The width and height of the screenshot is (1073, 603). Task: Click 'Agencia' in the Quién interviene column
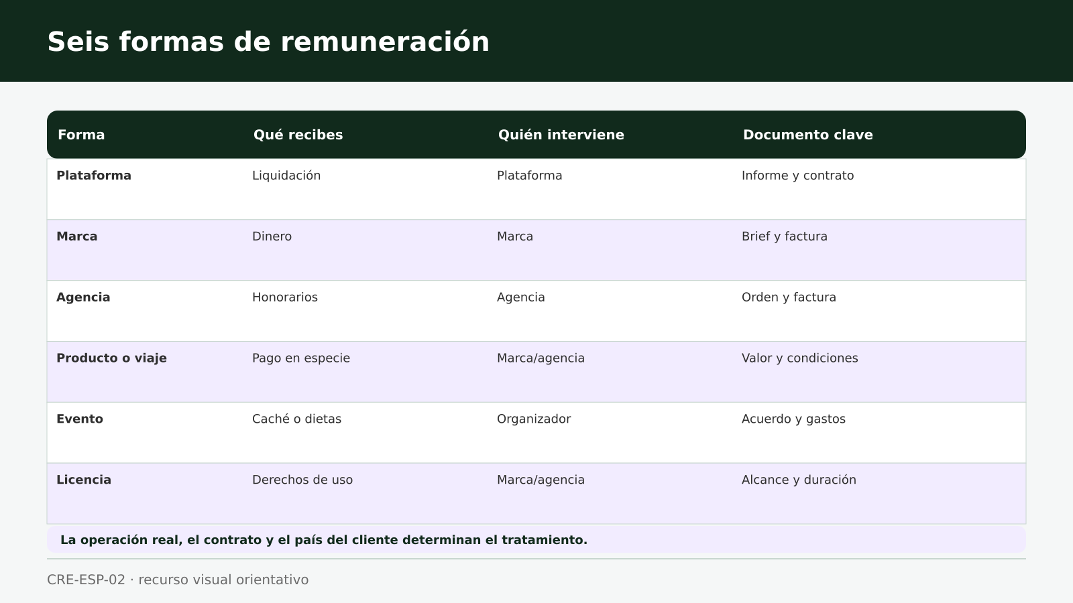point(520,297)
